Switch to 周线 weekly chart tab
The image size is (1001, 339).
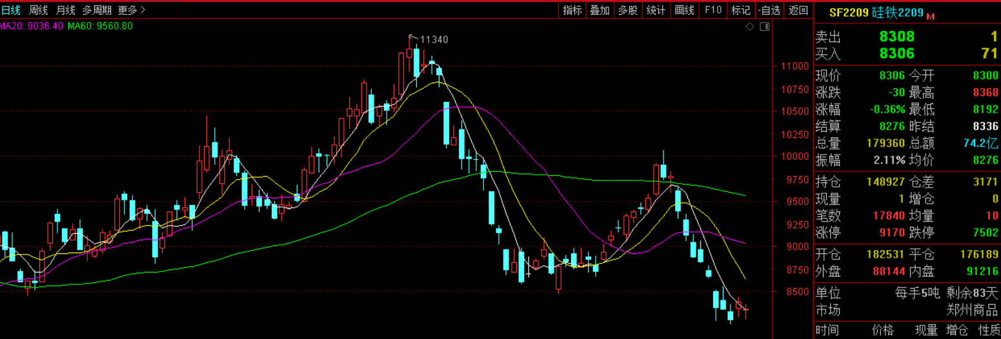click(x=38, y=10)
